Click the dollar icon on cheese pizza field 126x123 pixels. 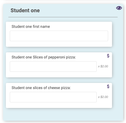(108, 86)
